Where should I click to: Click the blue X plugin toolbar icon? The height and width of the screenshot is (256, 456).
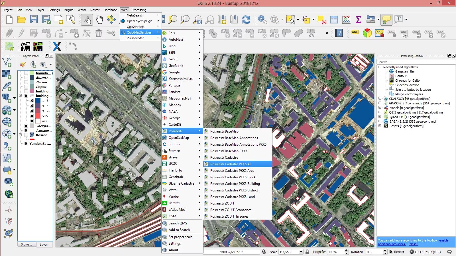pyautogui.click(x=57, y=46)
